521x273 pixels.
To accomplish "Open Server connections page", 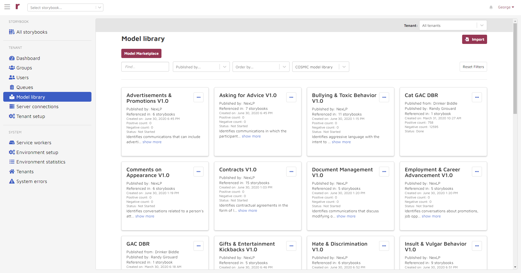I will pos(47,107).
